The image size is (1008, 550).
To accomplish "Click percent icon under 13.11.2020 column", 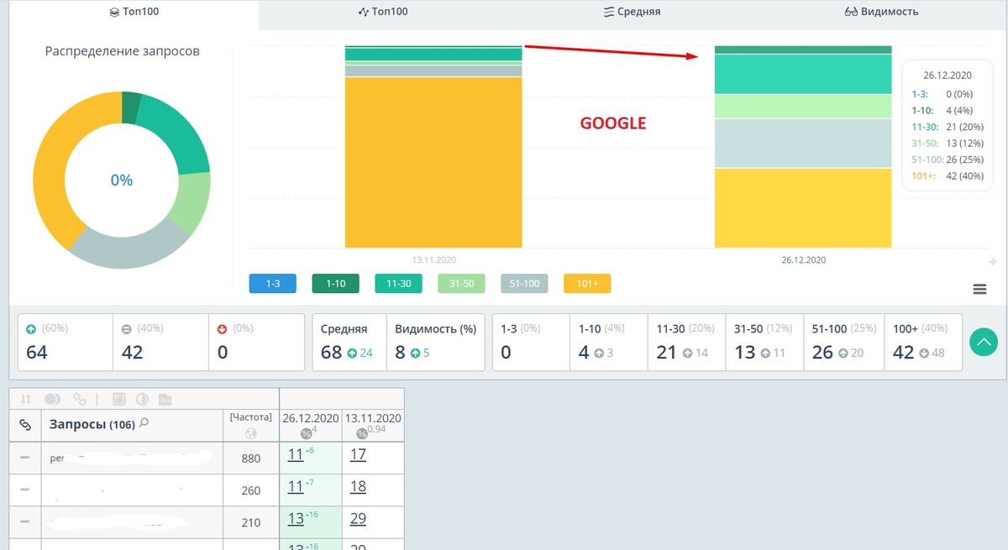I will click(362, 433).
